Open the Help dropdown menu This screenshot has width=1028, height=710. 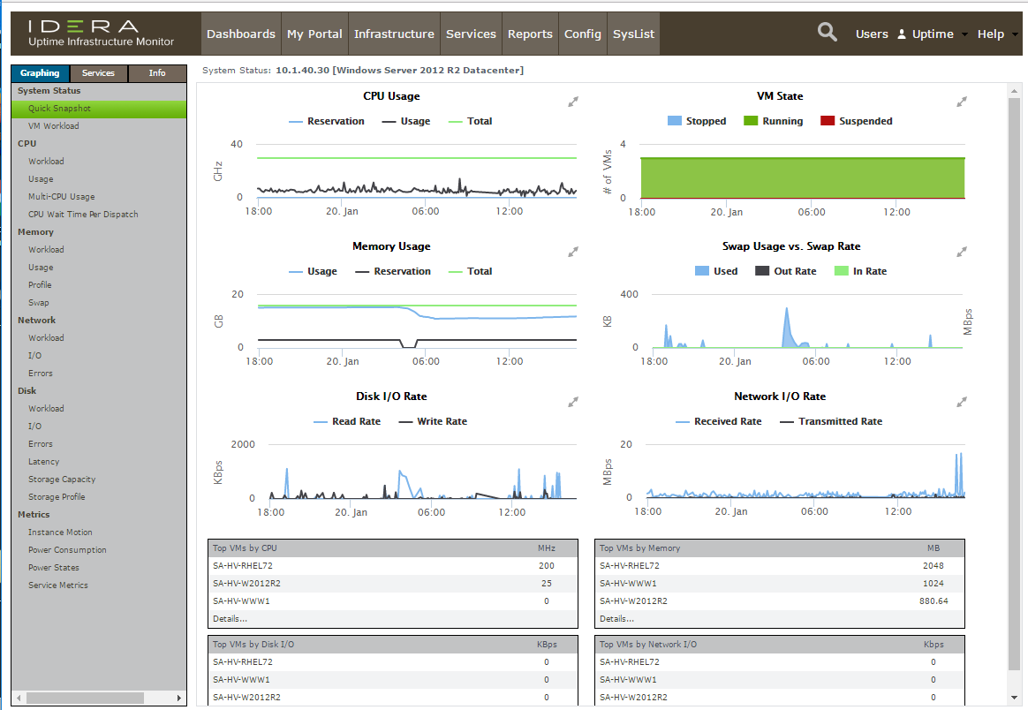pyautogui.click(x=993, y=34)
